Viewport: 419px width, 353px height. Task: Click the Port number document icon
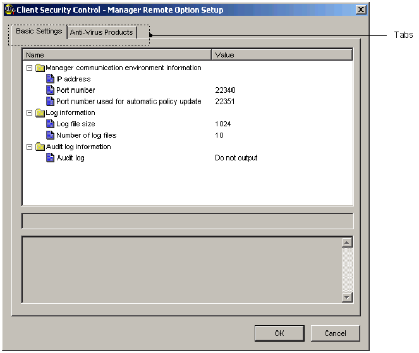click(50, 90)
